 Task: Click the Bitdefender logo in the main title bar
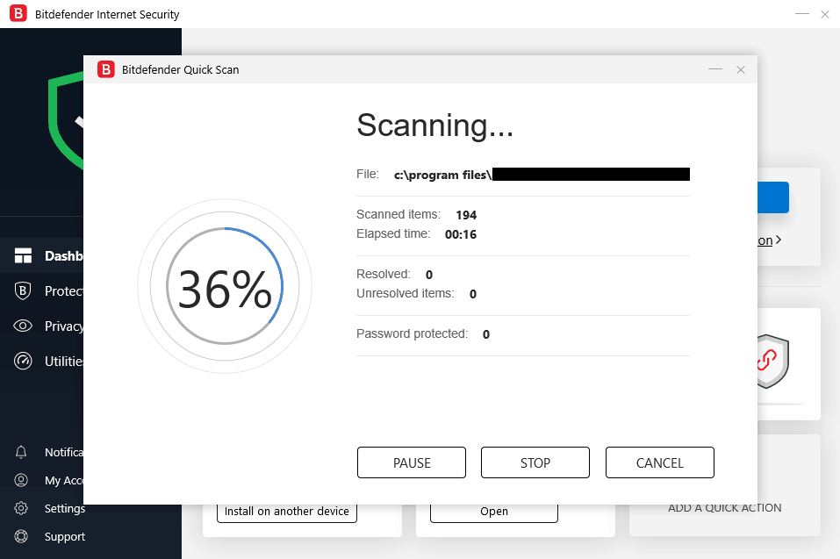tap(18, 14)
